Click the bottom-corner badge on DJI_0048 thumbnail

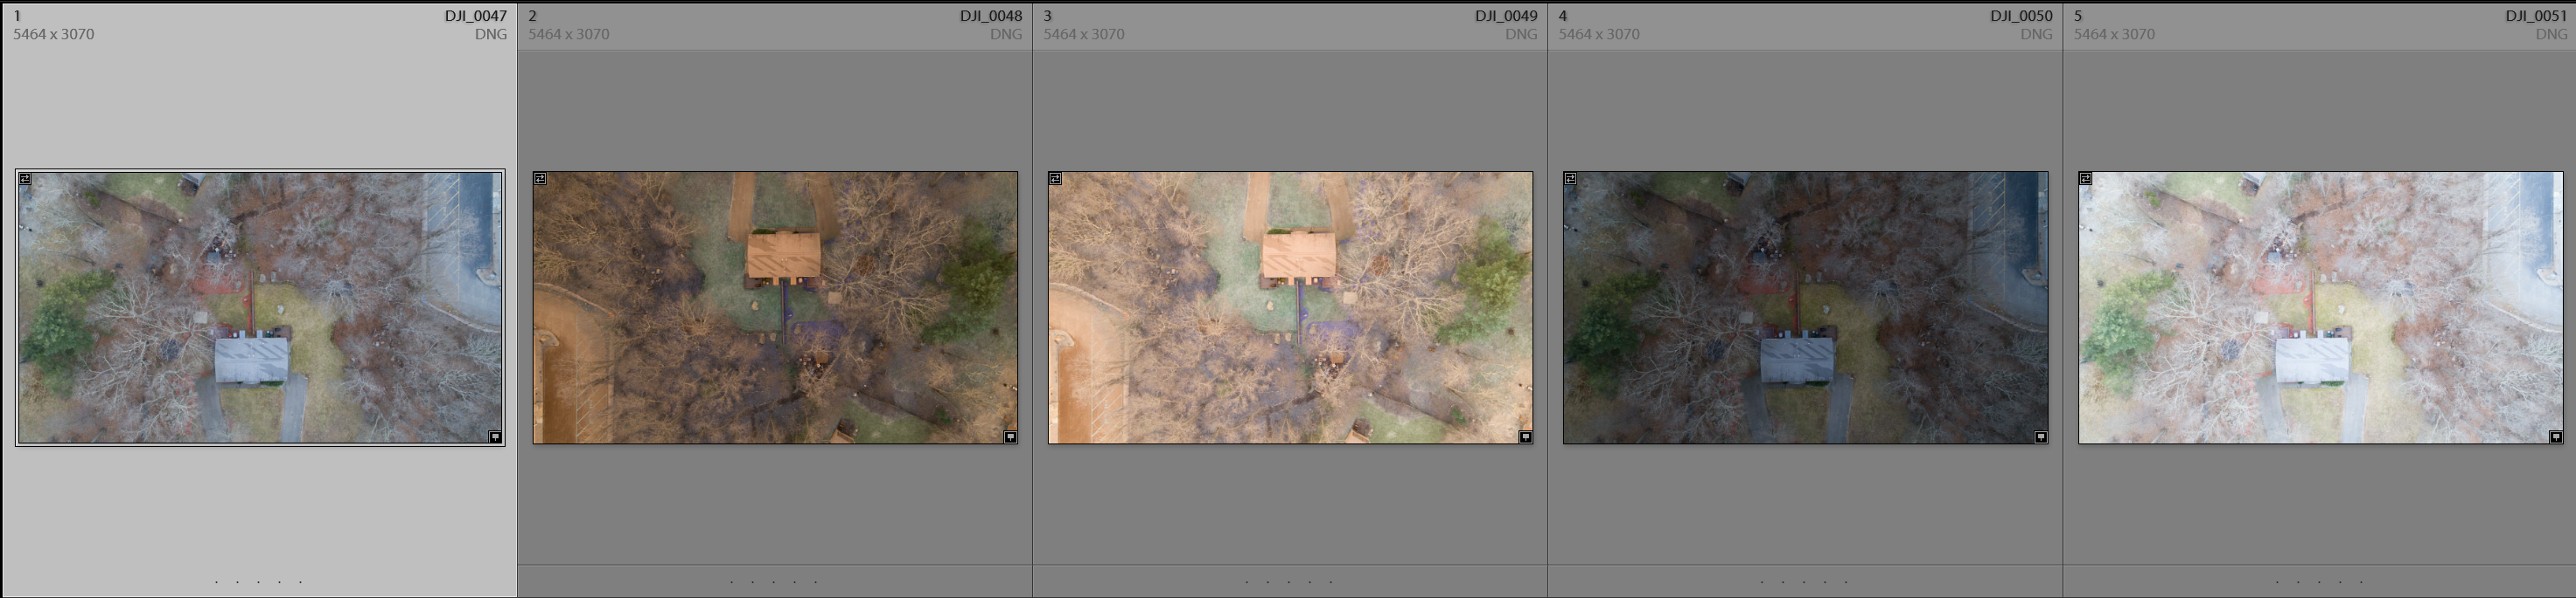pos(1010,436)
